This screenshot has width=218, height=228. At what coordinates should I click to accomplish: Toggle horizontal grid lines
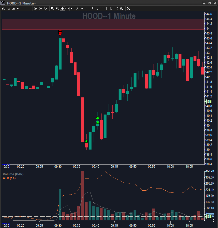click(x=24, y=9)
